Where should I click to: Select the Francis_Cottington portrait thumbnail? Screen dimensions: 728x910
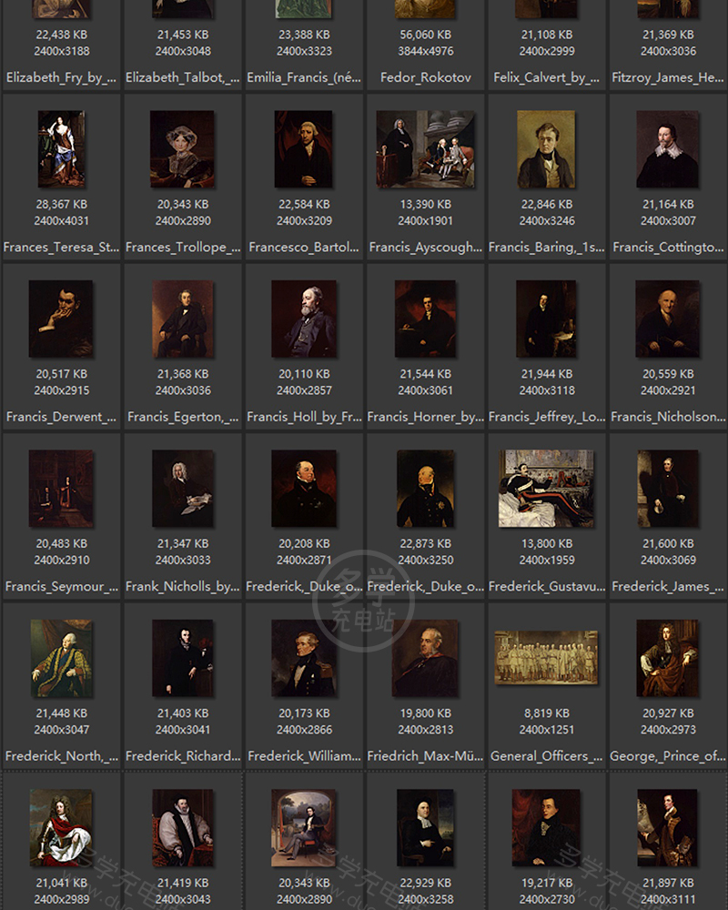[668, 149]
